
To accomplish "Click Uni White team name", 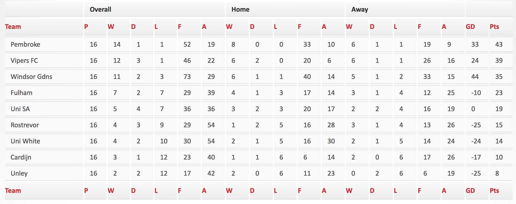I will click(25, 141).
